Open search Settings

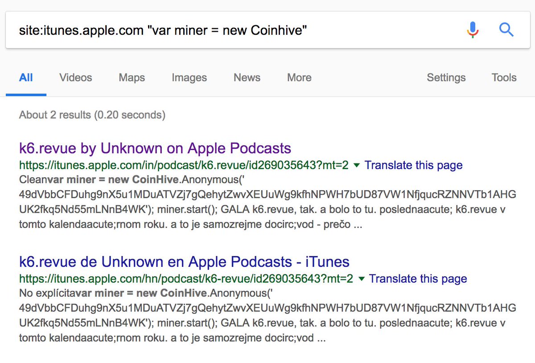[x=446, y=77]
